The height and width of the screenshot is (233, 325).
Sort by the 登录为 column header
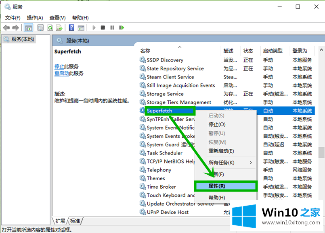tap(302, 51)
